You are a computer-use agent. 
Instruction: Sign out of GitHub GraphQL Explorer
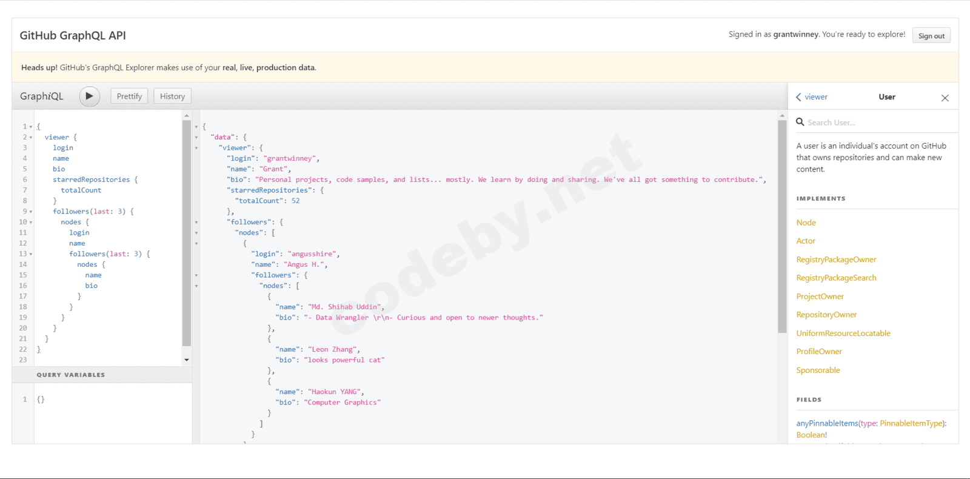point(931,36)
